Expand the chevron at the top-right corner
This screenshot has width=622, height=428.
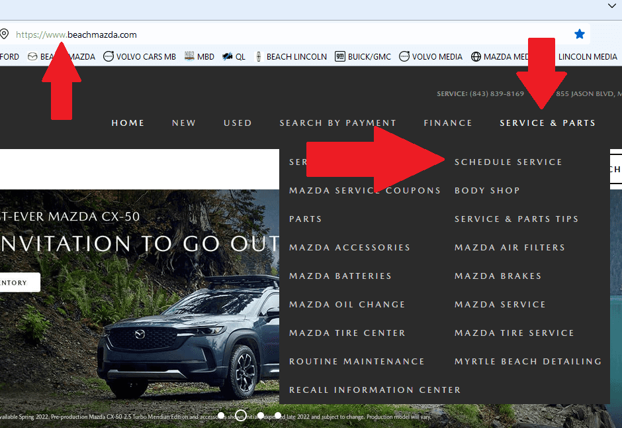point(611,6)
